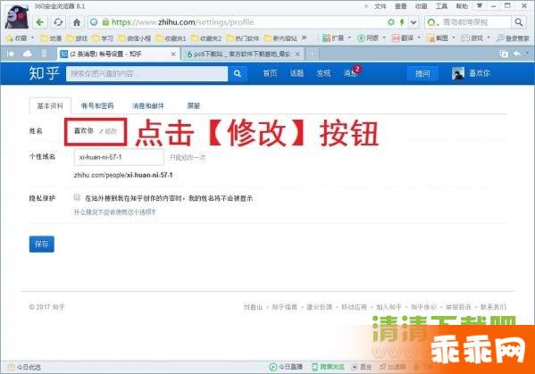This screenshot has height=374, width=535.
Task: Click the Zhihu search magnifier button
Action: tap(238, 73)
